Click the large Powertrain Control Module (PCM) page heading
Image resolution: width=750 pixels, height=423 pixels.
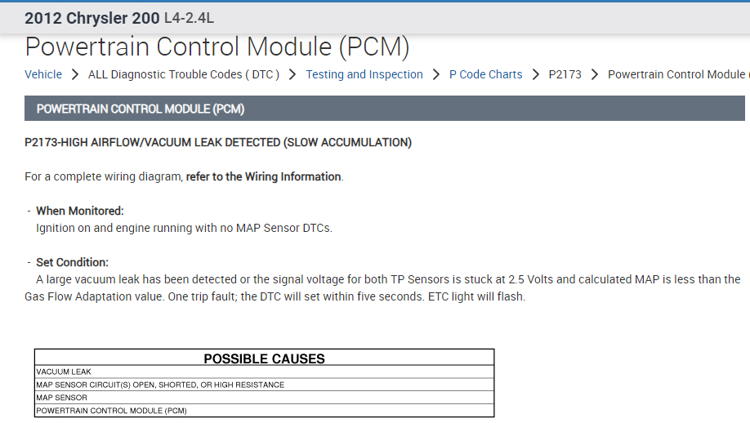[x=217, y=47]
